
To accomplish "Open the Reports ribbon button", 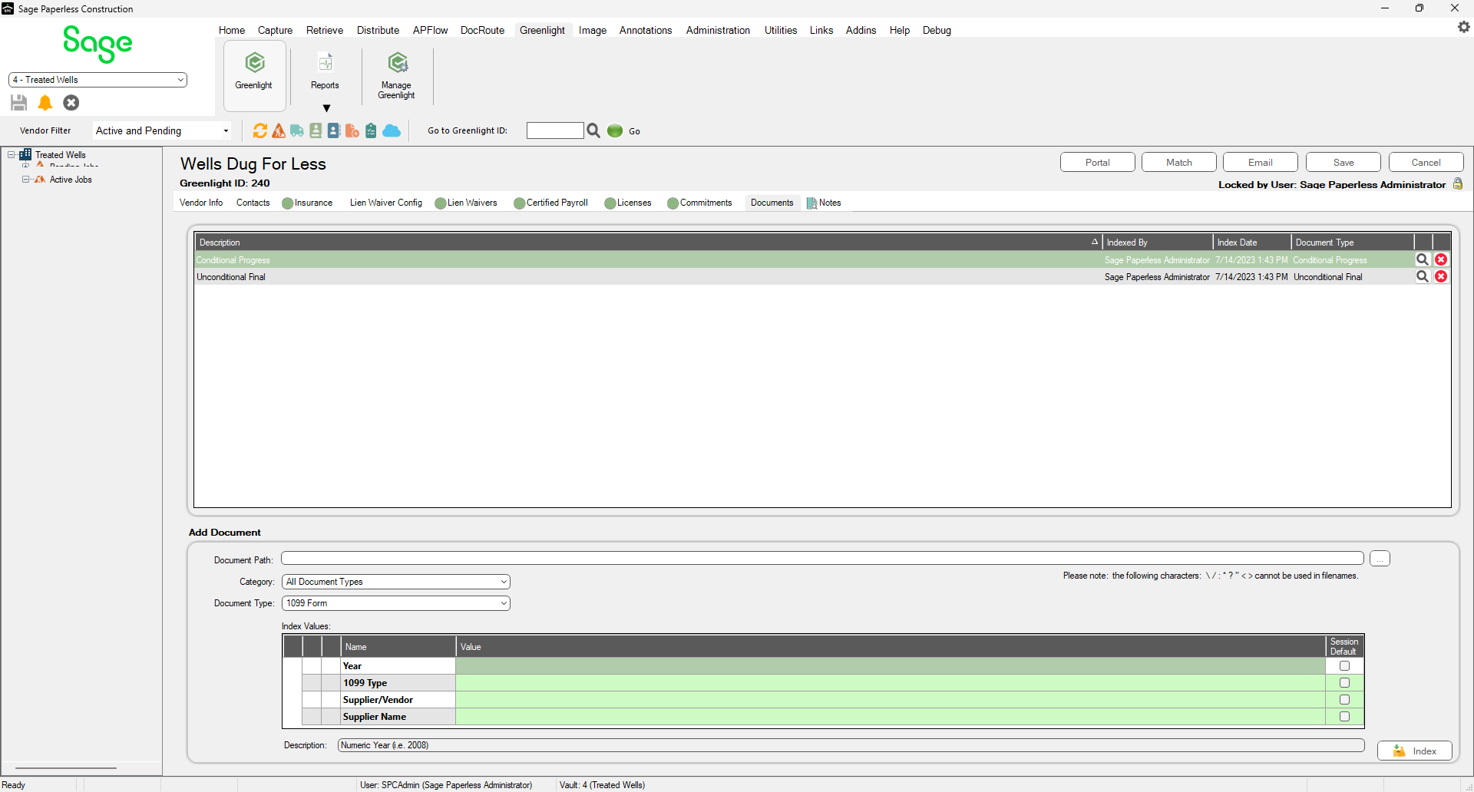I will point(325,72).
